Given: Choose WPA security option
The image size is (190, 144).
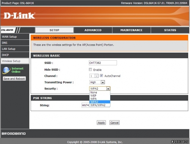Looking at the screenshot, I should coord(100,99).
